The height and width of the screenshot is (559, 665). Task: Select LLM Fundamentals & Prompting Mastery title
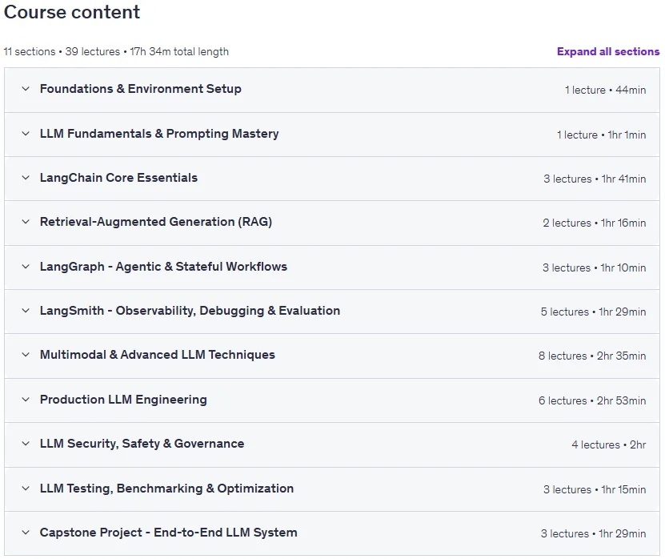coord(159,134)
